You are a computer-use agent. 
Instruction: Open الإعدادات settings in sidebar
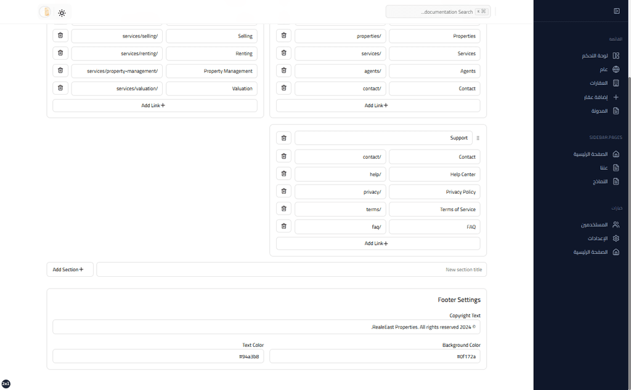pyautogui.click(x=603, y=238)
